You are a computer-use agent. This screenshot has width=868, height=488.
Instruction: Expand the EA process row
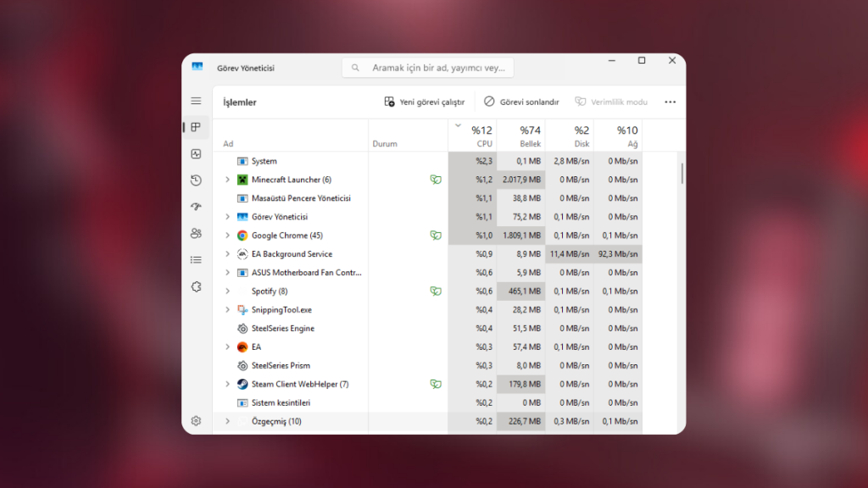[x=227, y=347]
